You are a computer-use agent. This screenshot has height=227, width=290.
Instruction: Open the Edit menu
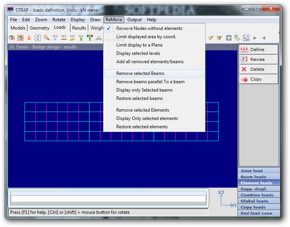point(26,20)
